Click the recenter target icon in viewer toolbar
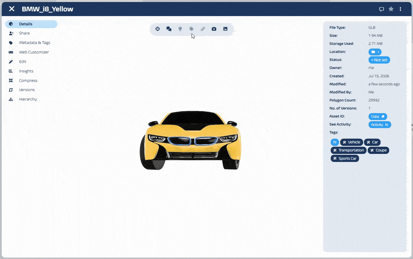Screen dimensions: 413x259 pos(157,29)
